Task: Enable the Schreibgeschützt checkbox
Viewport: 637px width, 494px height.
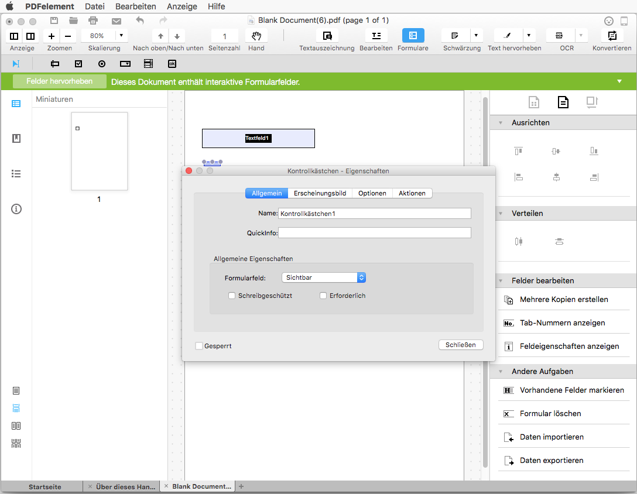Action: coord(232,296)
